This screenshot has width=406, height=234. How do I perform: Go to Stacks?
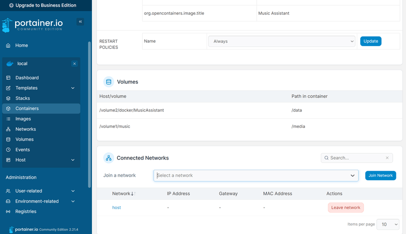tap(22, 98)
